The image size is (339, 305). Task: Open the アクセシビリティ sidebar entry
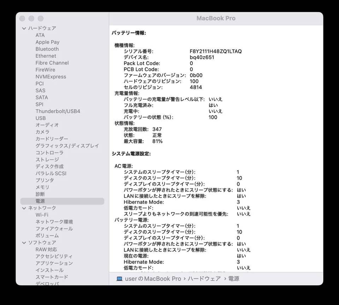tap(54, 256)
